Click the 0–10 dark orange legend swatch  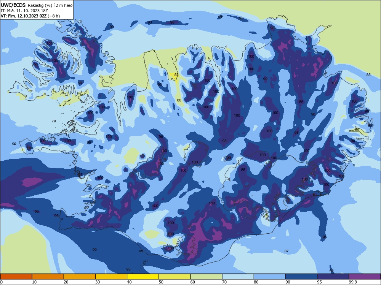click(x=16, y=277)
